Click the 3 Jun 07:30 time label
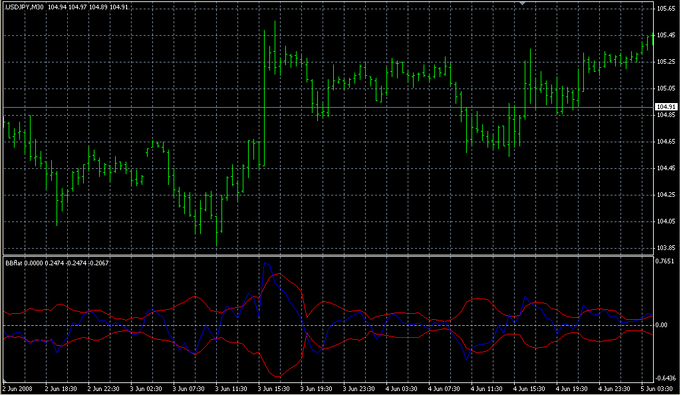 [190, 388]
